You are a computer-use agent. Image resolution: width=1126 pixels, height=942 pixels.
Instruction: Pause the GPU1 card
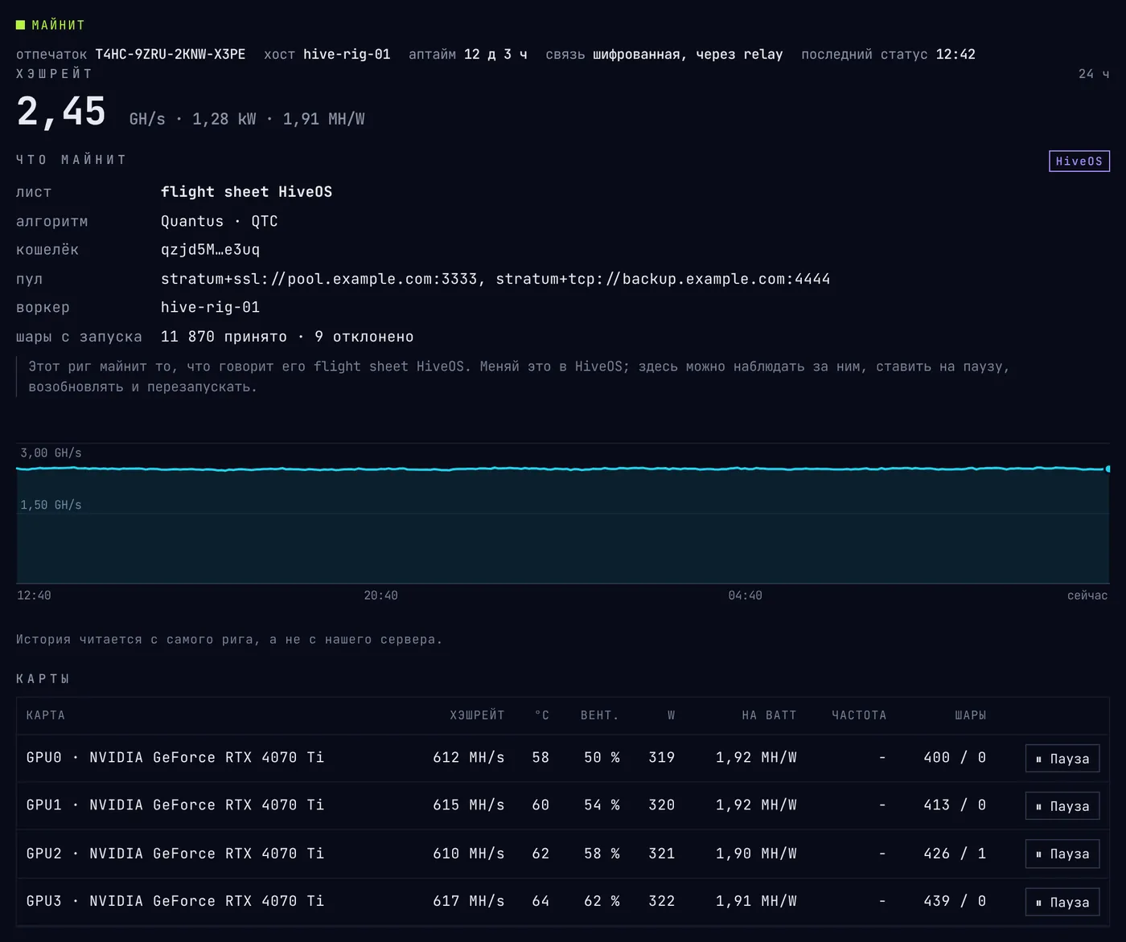click(1062, 806)
